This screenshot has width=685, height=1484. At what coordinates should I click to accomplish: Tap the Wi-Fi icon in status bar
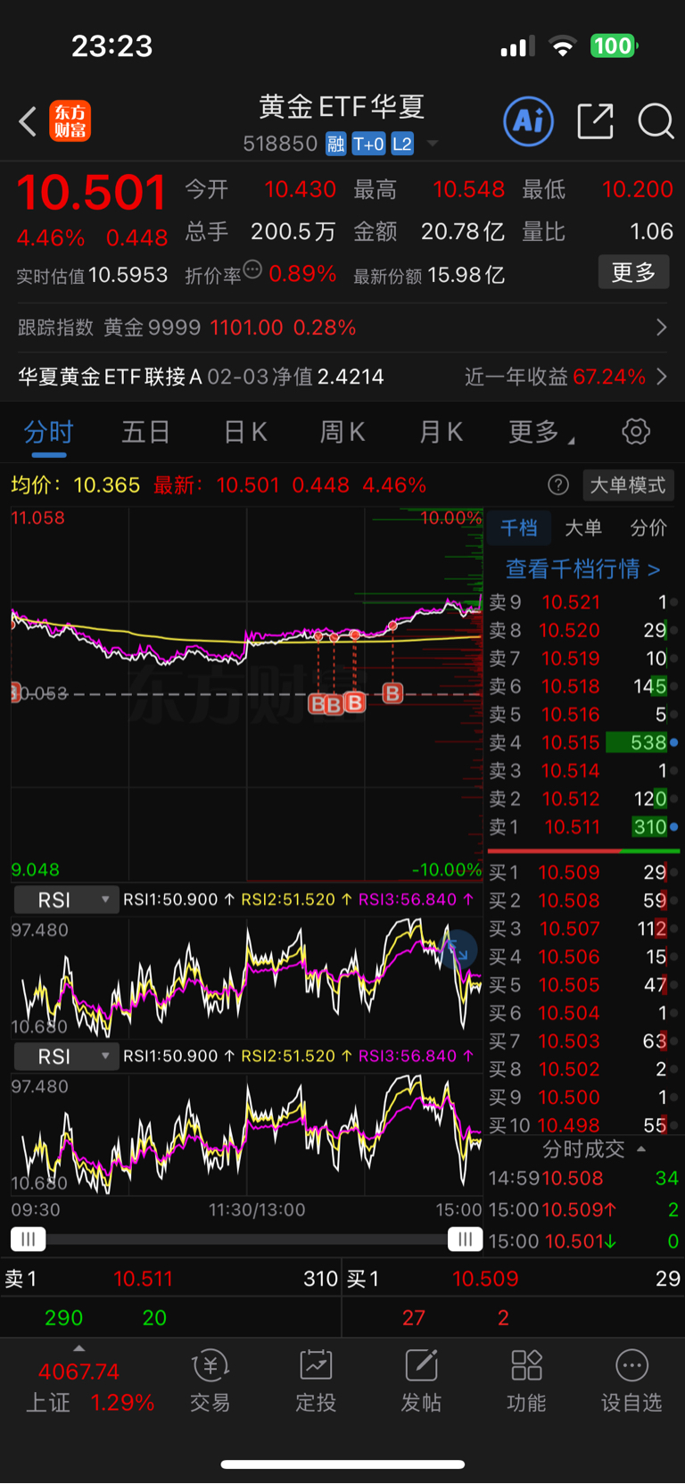(x=563, y=46)
